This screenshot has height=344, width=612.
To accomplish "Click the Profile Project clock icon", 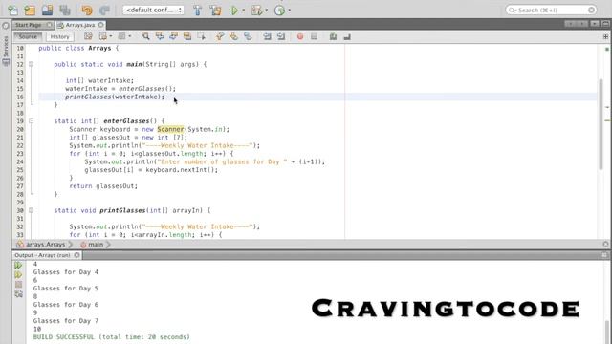I will click(x=279, y=11).
